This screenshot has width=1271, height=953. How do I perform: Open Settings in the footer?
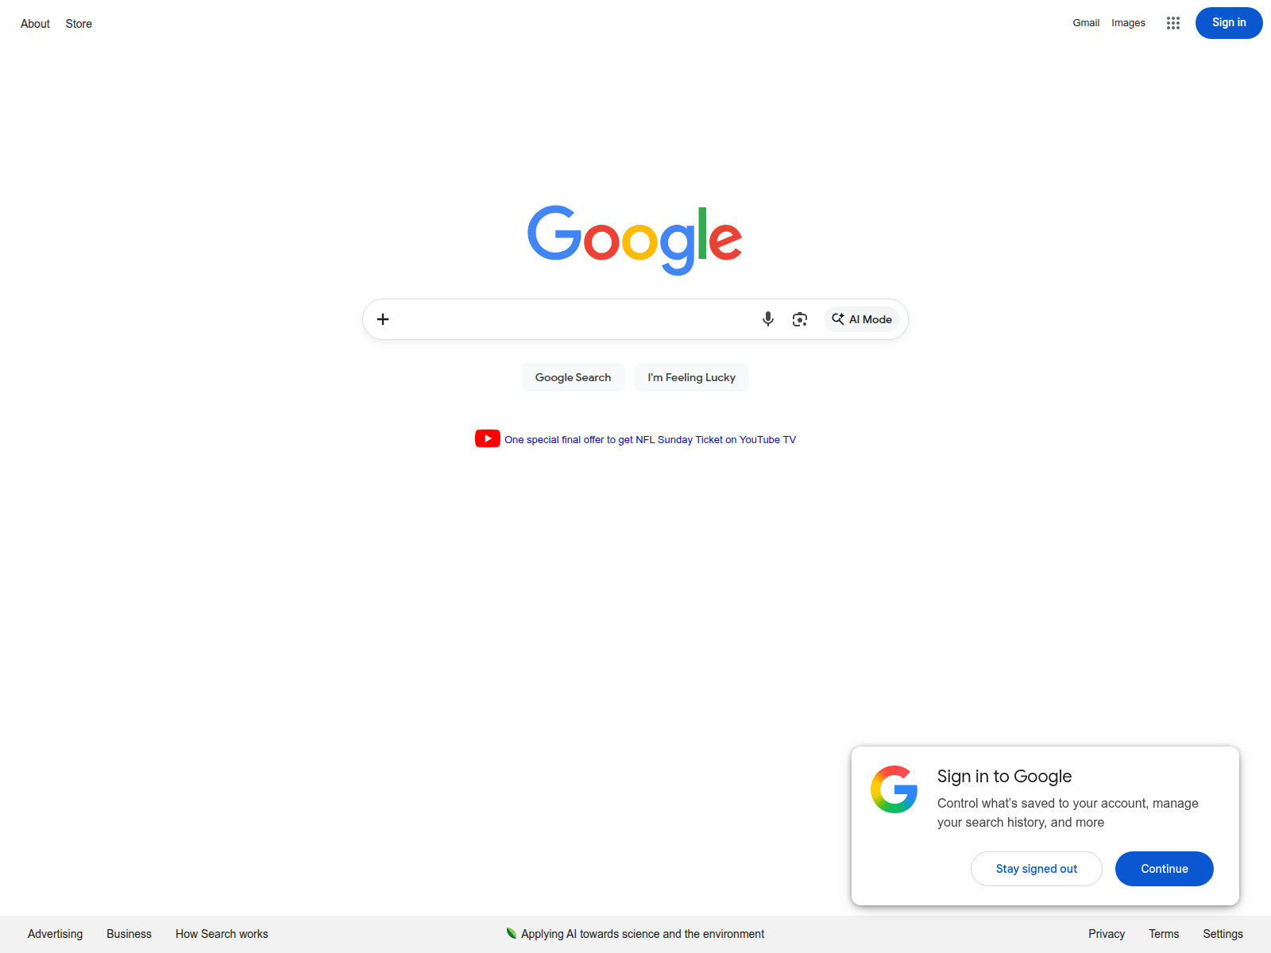[1223, 934]
